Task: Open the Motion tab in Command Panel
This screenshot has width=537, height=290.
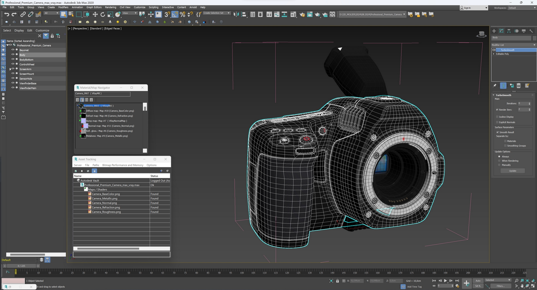Action: pos(516,31)
